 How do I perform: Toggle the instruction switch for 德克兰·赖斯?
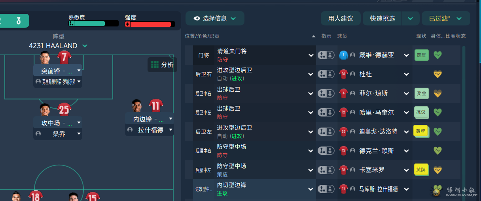click(x=326, y=150)
